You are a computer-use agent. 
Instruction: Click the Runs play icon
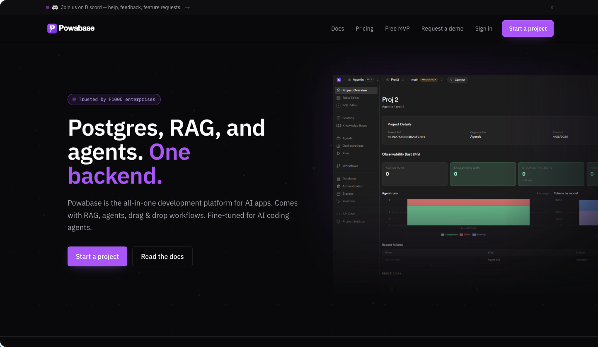coord(339,153)
